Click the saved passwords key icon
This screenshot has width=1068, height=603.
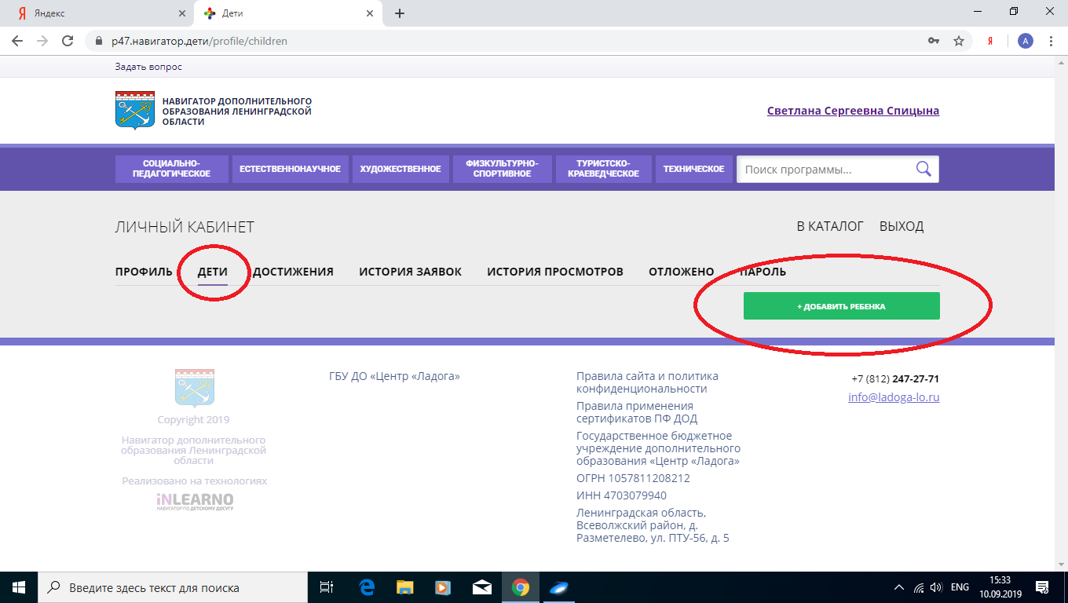[933, 41]
